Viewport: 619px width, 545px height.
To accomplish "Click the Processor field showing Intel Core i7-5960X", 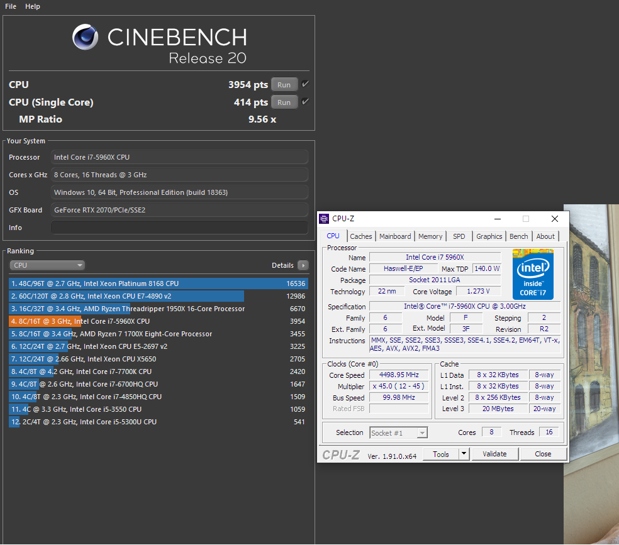I will pos(179,157).
